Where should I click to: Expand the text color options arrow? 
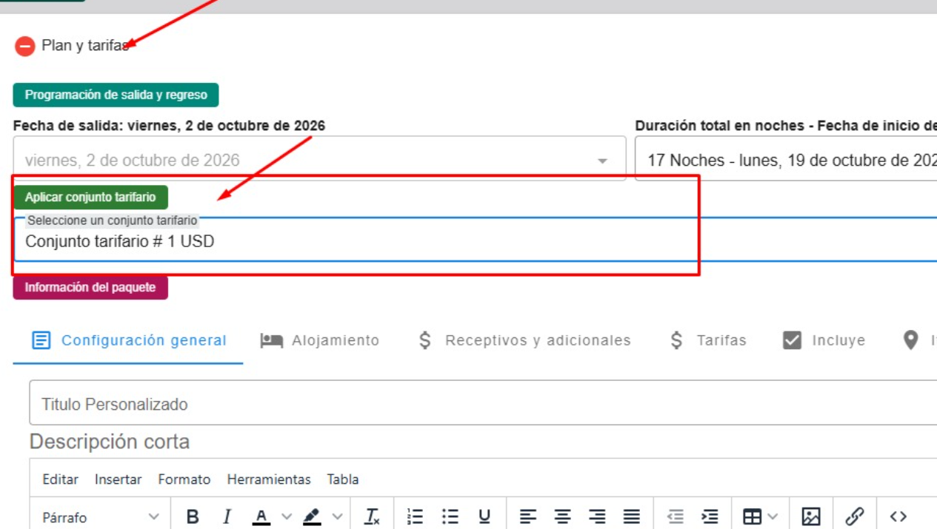(x=287, y=516)
